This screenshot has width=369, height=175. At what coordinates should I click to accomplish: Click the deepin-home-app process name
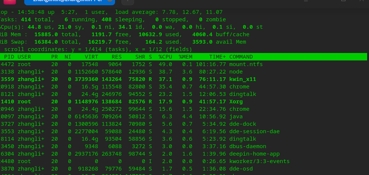point(254,154)
